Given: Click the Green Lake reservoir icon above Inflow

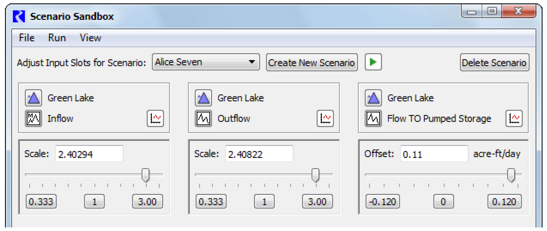Looking at the screenshot, I should [x=34, y=98].
